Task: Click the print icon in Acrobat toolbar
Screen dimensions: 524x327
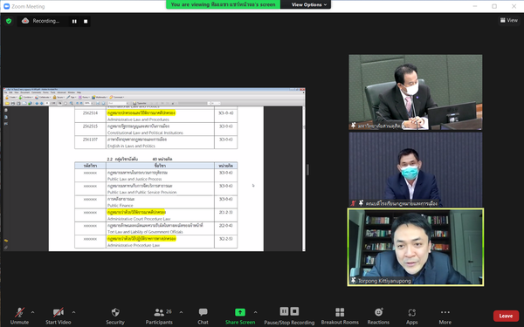Action: coord(13,103)
